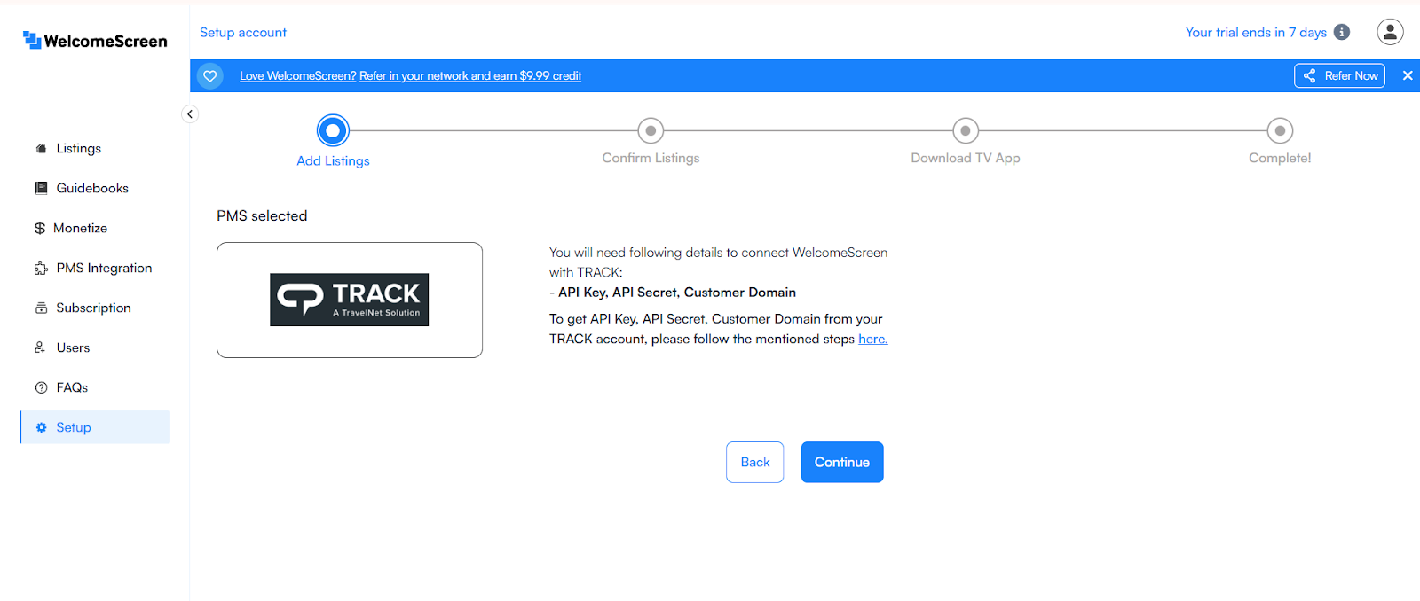This screenshot has width=1420, height=601.
Task: Click the Refer Now button
Action: click(x=1339, y=76)
